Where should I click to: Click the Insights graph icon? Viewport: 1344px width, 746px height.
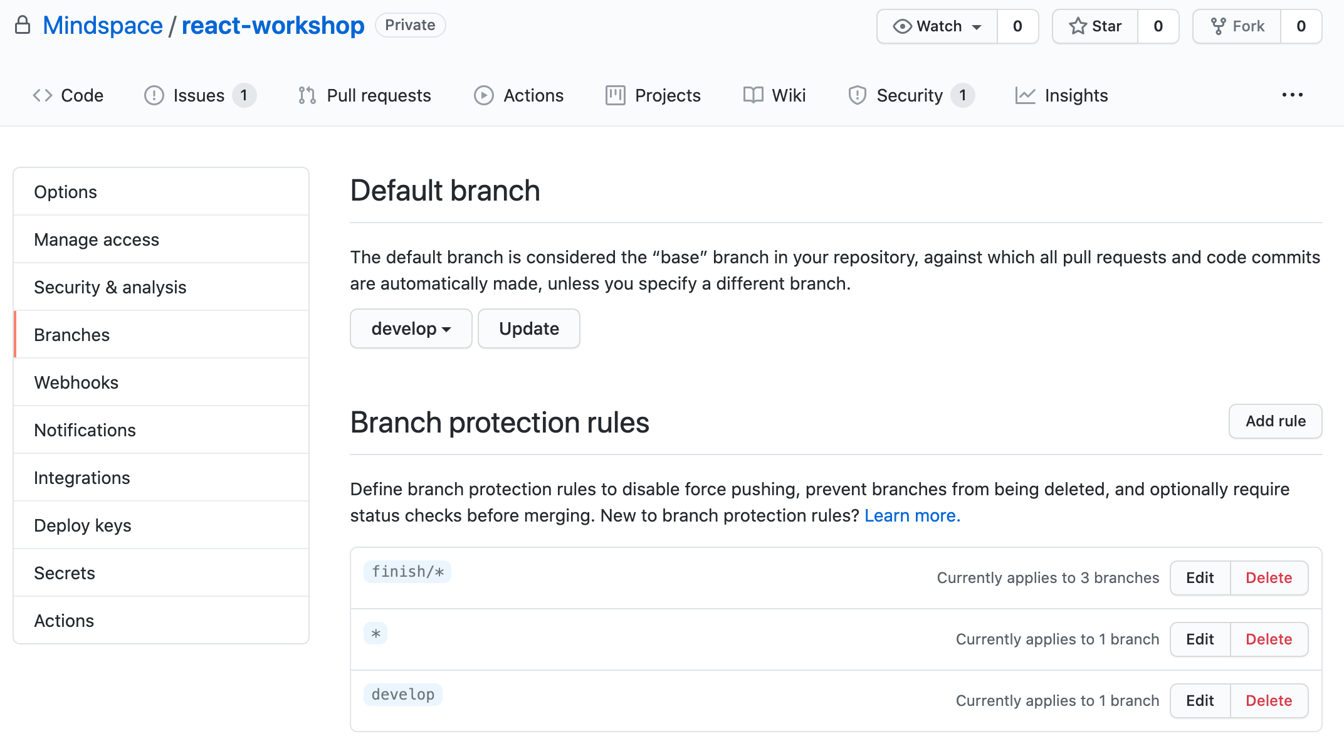(1025, 95)
